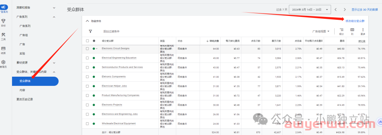Open the date range dropdown
Viewport: 382px width, 135px height.
point(309,10)
